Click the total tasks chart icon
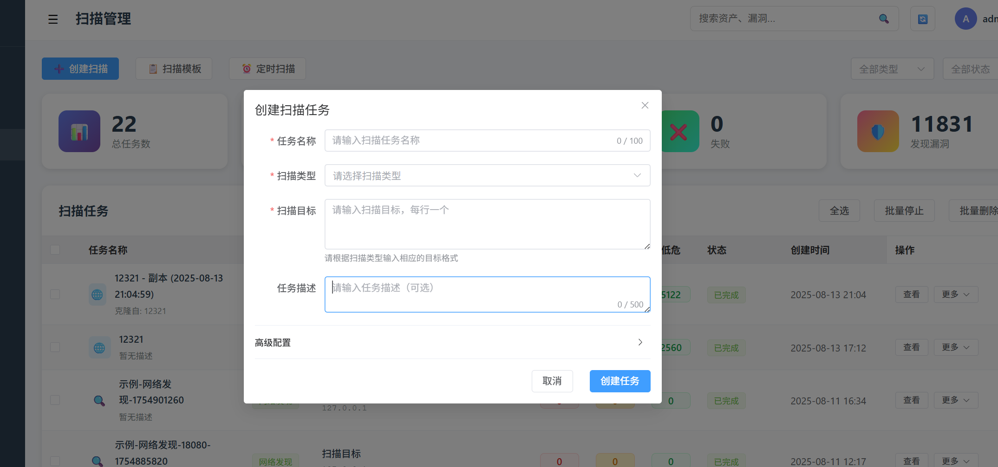This screenshot has height=467, width=998. tap(79, 131)
